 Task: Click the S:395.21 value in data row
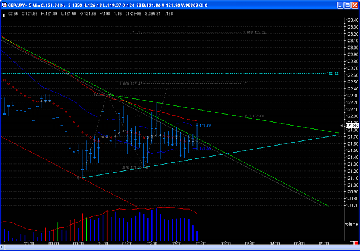click(153, 14)
